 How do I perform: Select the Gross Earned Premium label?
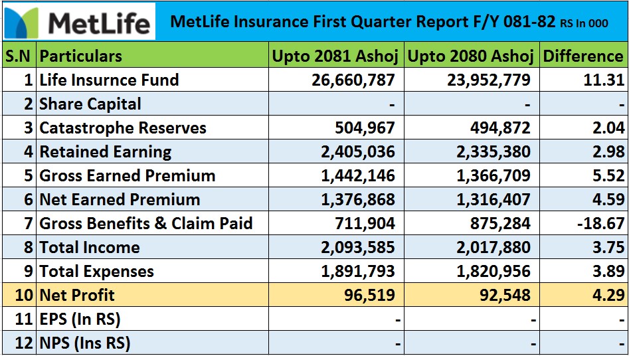[x=128, y=176]
